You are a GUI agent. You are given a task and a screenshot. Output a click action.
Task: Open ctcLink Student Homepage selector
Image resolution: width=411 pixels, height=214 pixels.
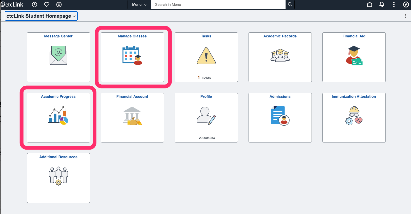pyautogui.click(x=41, y=16)
